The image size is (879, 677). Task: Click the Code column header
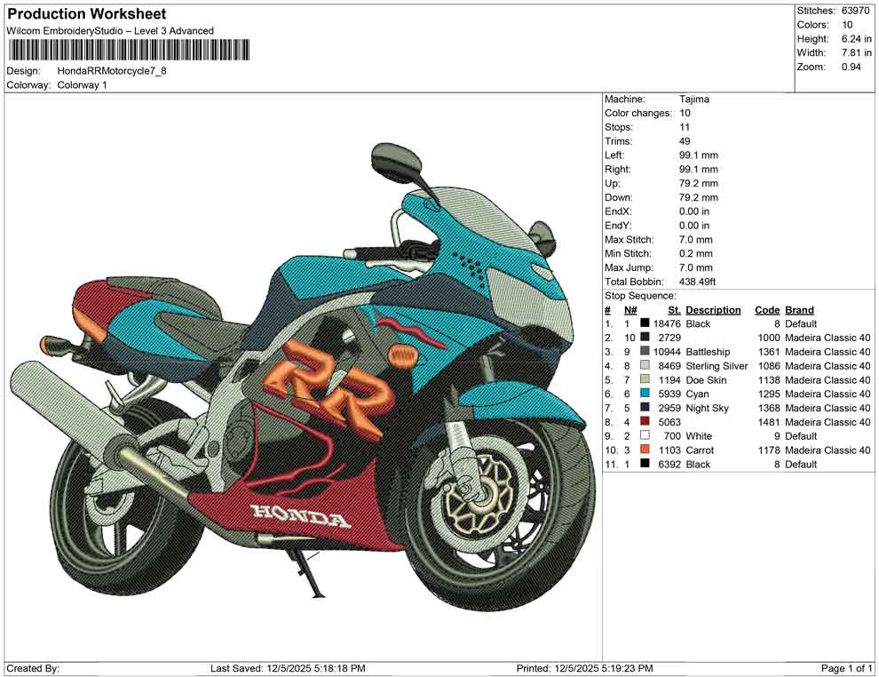pos(767,309)
